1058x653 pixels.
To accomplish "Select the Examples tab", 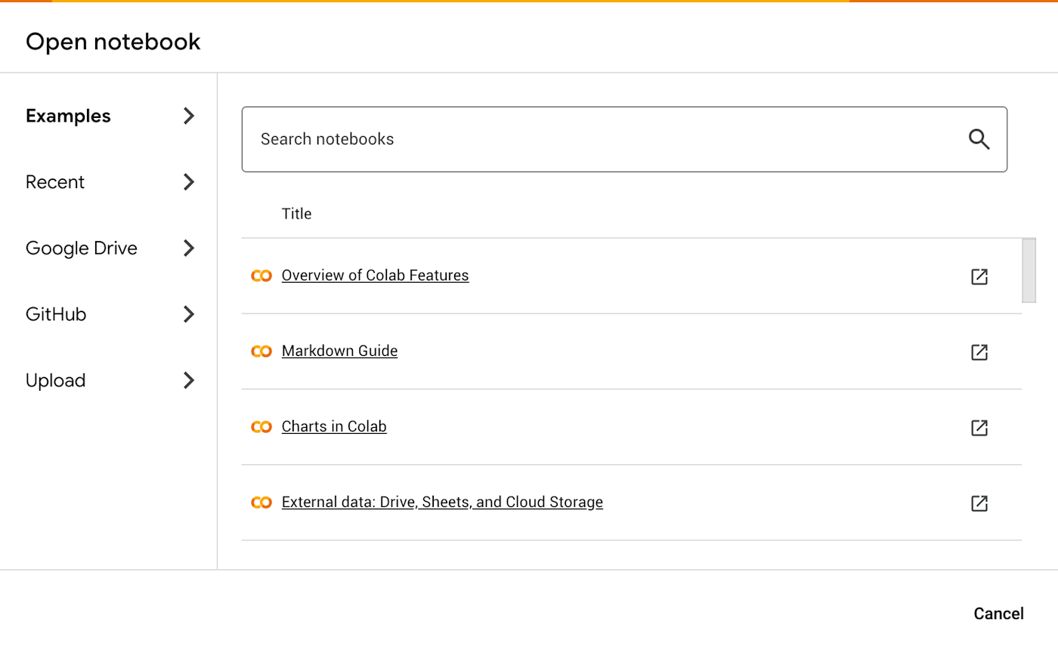I will pos(68,116).
